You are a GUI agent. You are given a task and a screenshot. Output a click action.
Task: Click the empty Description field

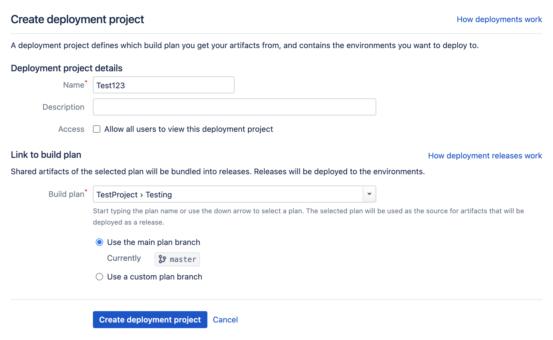pos(234,107)
